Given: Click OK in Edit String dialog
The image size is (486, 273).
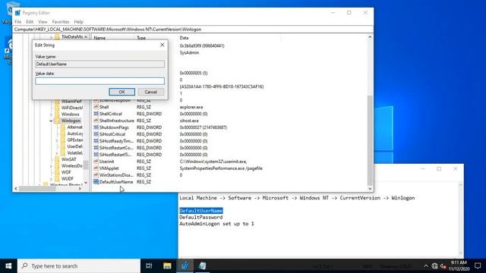Looking at the screenshot, I should point(121,92).
